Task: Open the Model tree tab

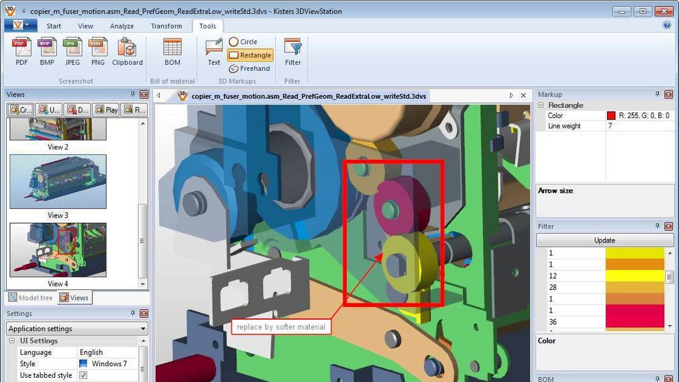Action: point(31,298)
